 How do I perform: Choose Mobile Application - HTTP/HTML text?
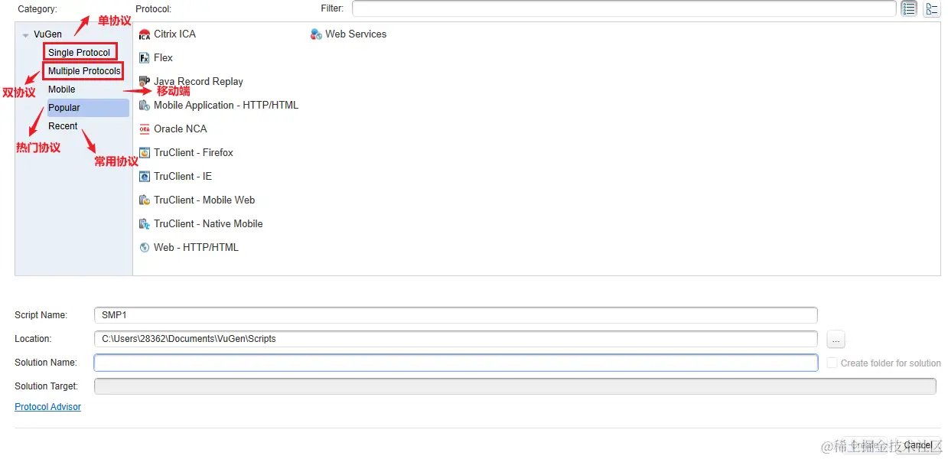[x=226, y=106]
